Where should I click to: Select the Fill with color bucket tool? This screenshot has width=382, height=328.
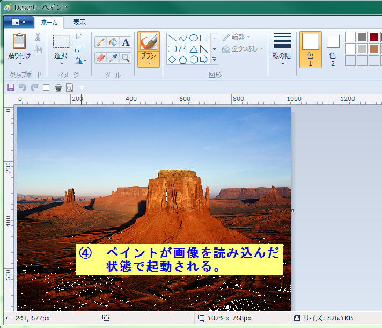click(113, 42)
